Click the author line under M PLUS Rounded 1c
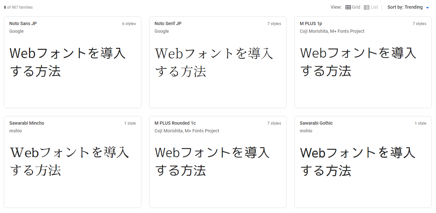The height and width of the screenshot is (213, 436). pyautogui.click(x=187, y=131)
